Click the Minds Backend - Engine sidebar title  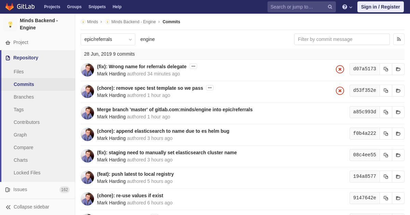39,24
